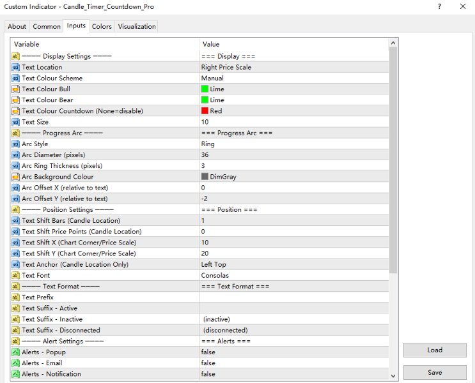Click the string icon beside Display Settings header

[15, 56]
